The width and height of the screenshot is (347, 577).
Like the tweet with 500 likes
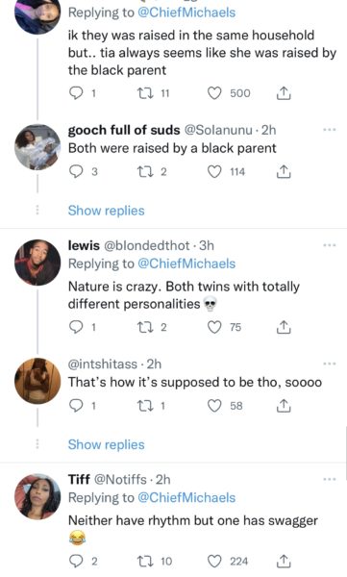(214, 93)
